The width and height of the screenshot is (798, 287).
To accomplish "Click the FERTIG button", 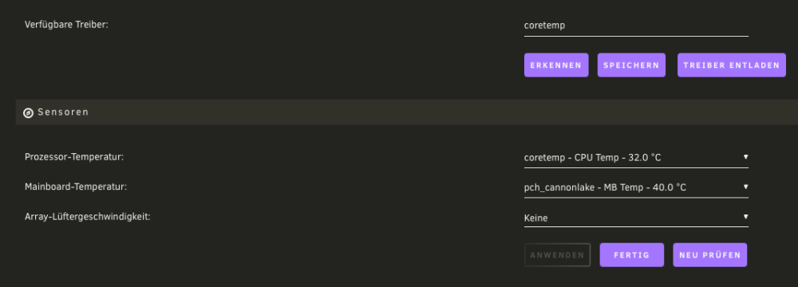I will tap(631, 255).
